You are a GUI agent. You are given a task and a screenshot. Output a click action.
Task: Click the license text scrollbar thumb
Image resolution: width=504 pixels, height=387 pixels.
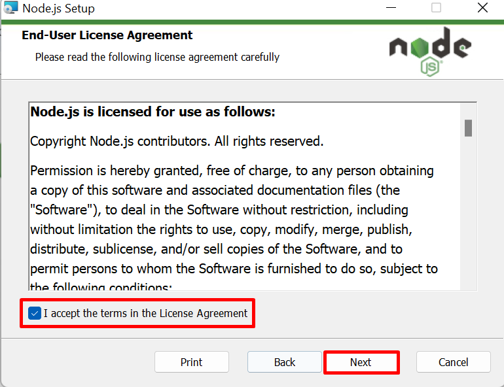[x=468, y=128]
